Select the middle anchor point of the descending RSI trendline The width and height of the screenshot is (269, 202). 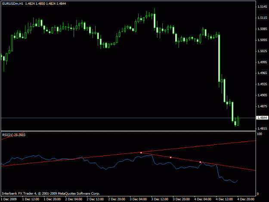pyautogui.click(x=171, y=157)
